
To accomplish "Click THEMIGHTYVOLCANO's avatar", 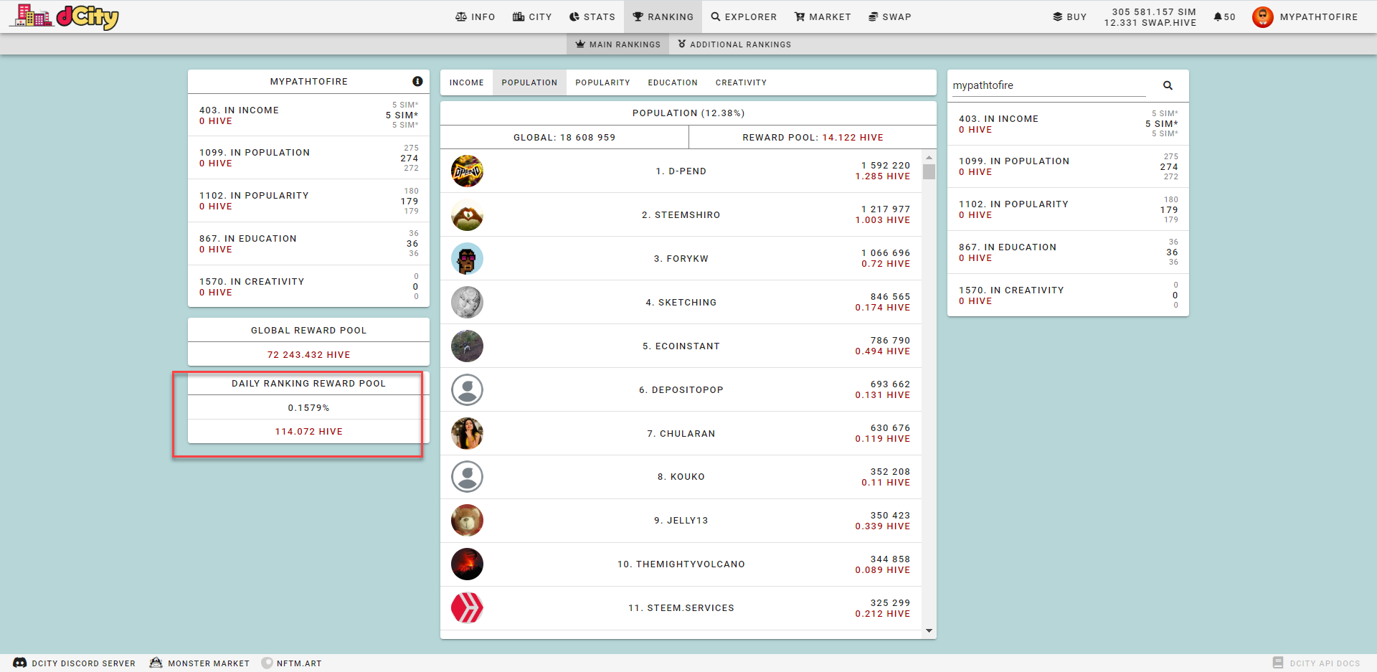I will [x=467, y=564].
